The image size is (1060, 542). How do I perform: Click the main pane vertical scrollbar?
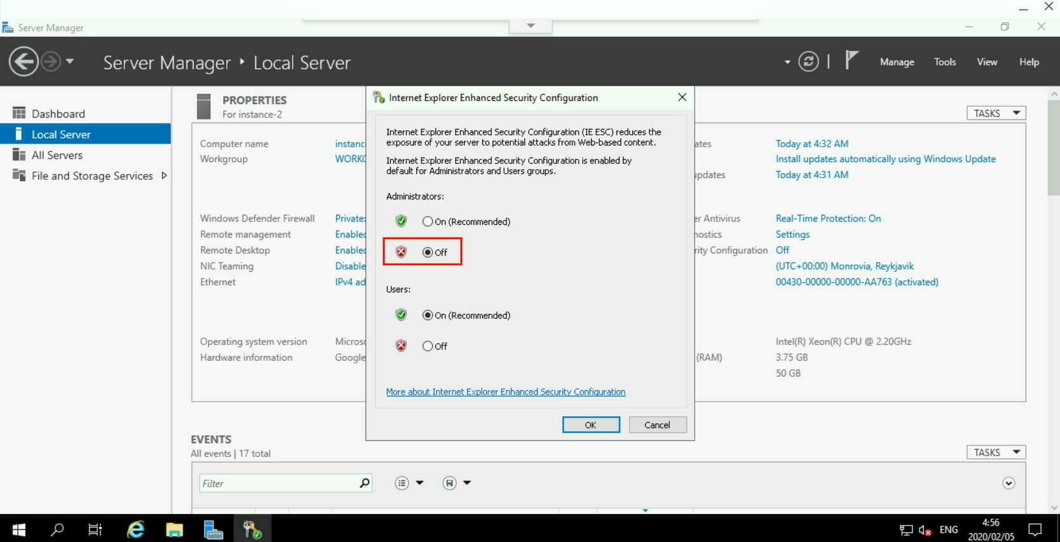tap(1054, 147)
